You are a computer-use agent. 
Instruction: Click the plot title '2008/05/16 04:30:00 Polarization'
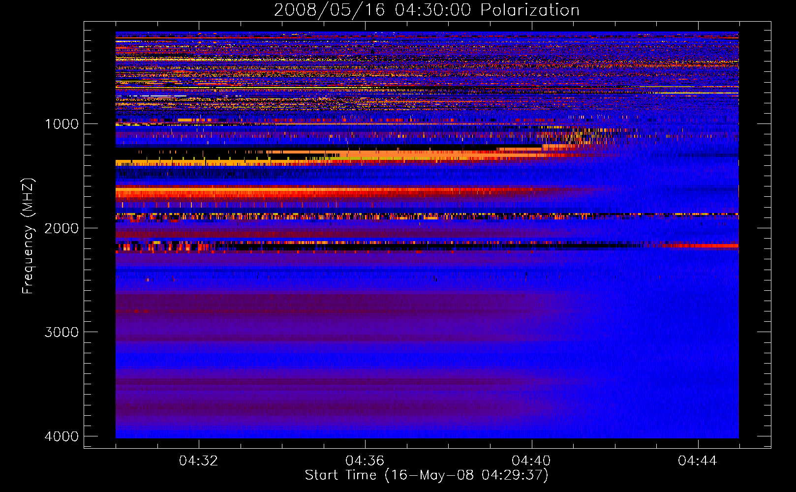click(427, 10)
